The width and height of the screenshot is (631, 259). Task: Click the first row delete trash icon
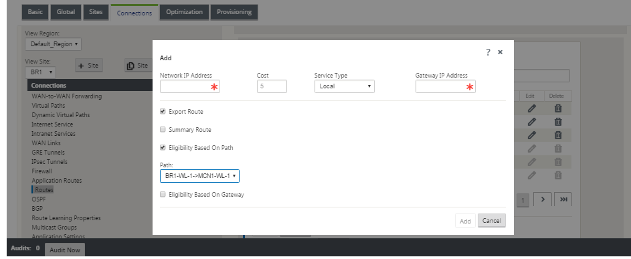click(x=558, y=108)
